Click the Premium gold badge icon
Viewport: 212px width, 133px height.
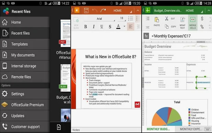pyautogui.click(x=4, y=105)
